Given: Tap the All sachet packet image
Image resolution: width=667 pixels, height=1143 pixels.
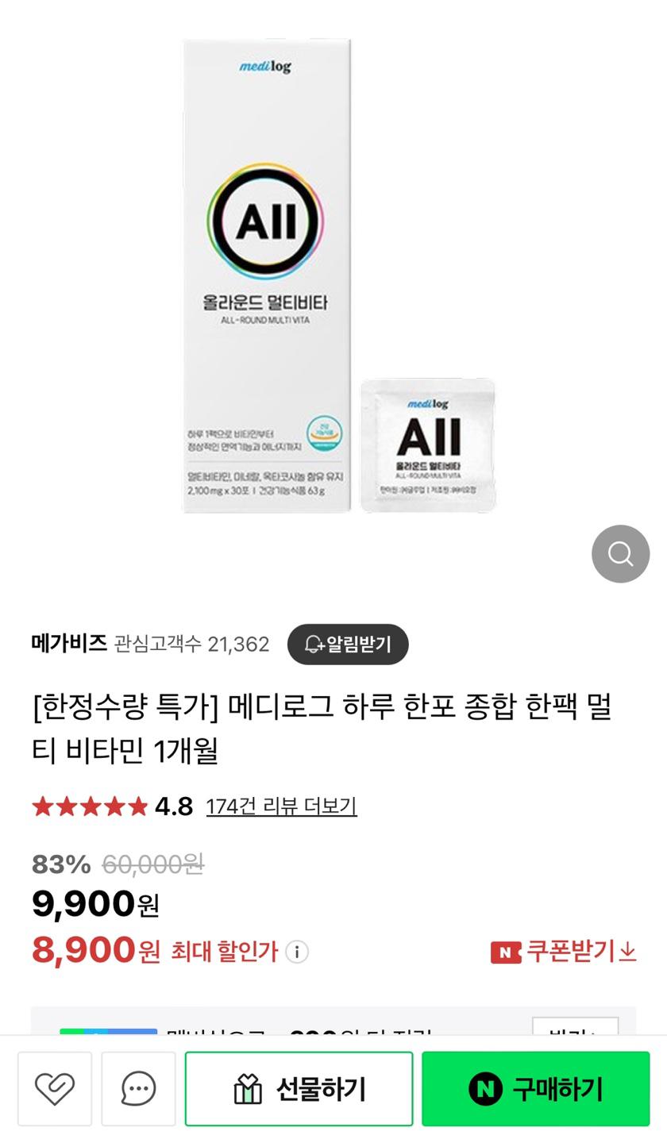Looking at the screenshot, I should click(x=428, y=445).
